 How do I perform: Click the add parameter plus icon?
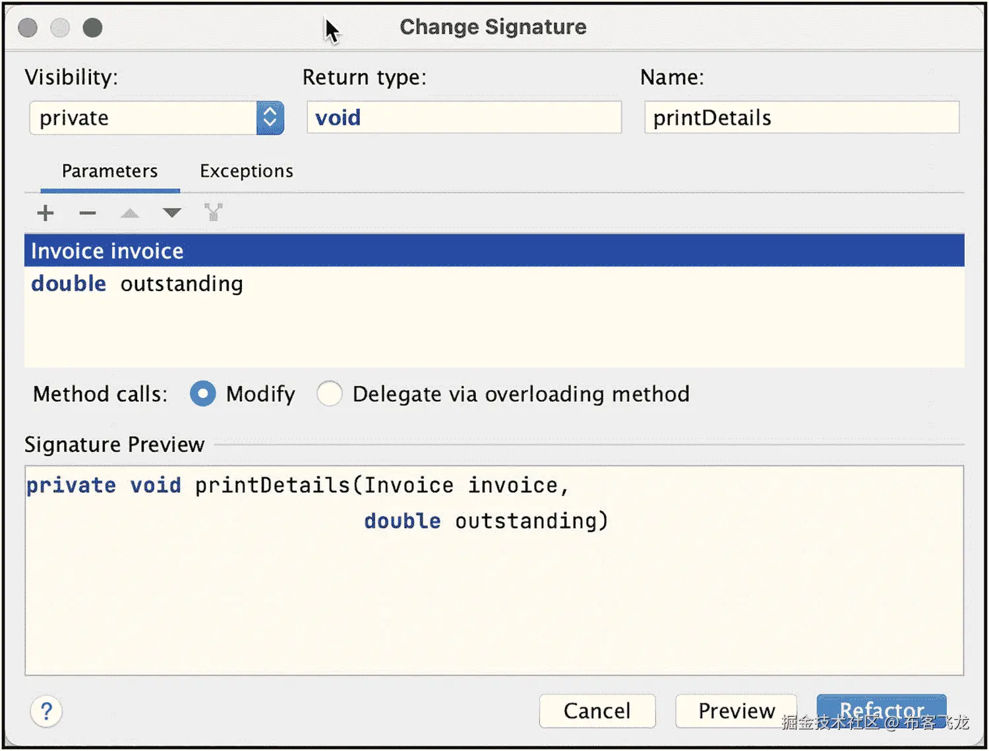[x=45, y=213]
